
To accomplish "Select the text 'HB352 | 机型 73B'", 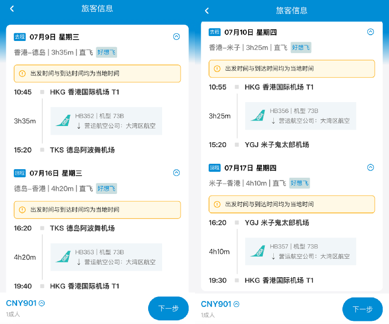I will point(100,116).
